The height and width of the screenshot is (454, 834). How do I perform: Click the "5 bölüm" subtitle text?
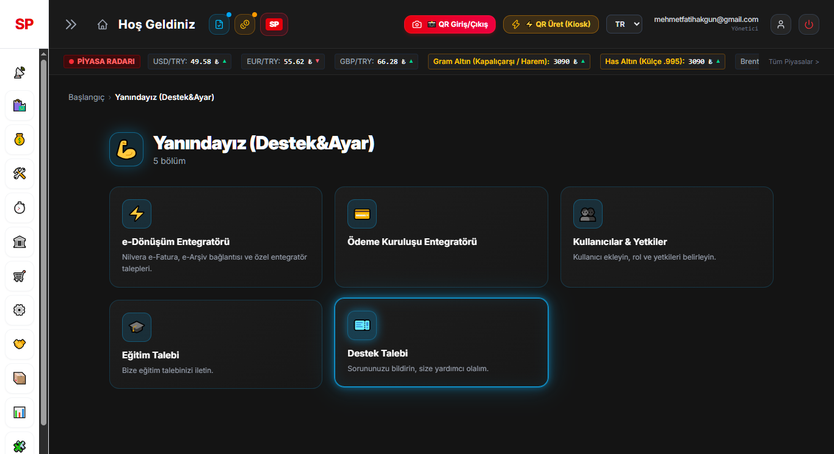coord(169,161)
